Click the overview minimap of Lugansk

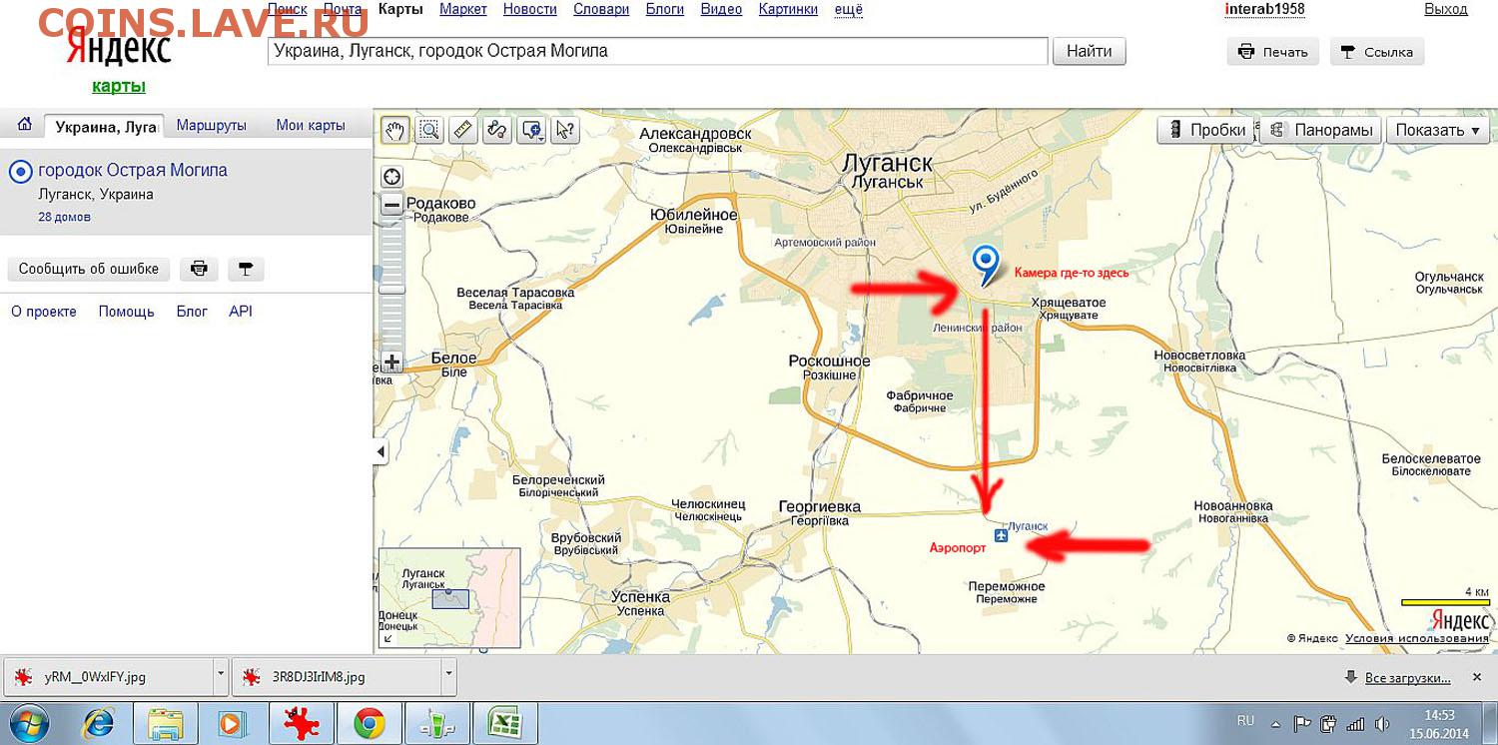coord(449,597)
